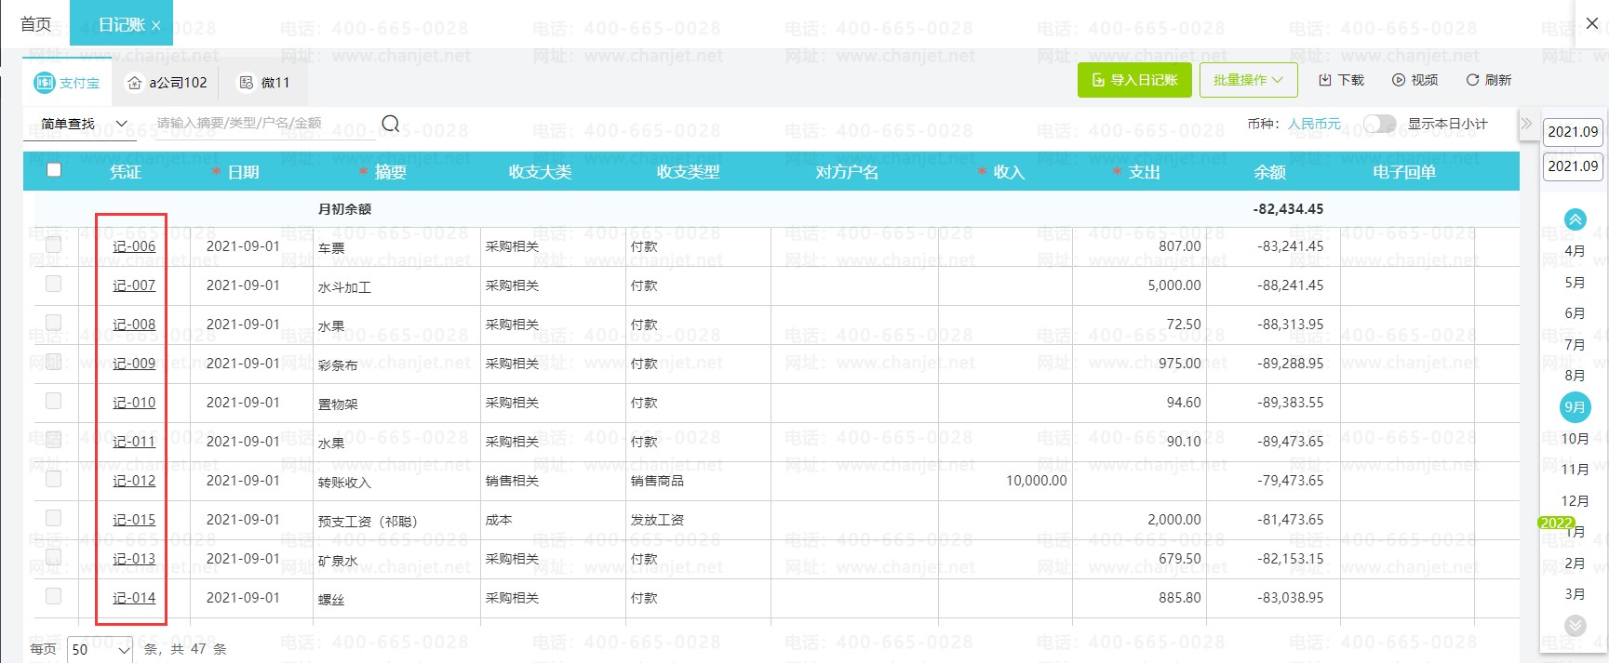Refresh the journal list
1609x663 pixels.
click(x=1488, y=80)
